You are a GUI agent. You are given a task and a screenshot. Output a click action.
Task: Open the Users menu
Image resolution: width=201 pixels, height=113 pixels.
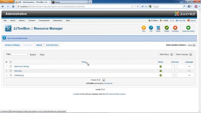[13, 20]
